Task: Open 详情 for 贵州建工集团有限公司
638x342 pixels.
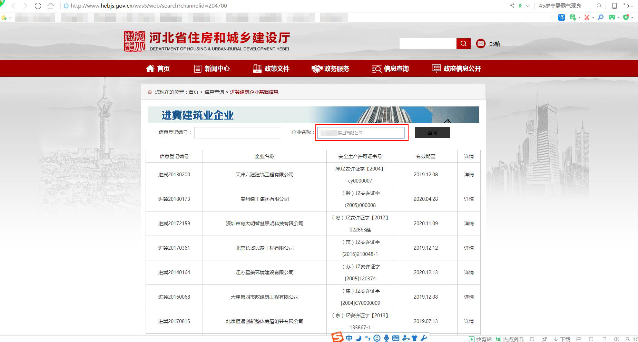Action: click(469, 199)
